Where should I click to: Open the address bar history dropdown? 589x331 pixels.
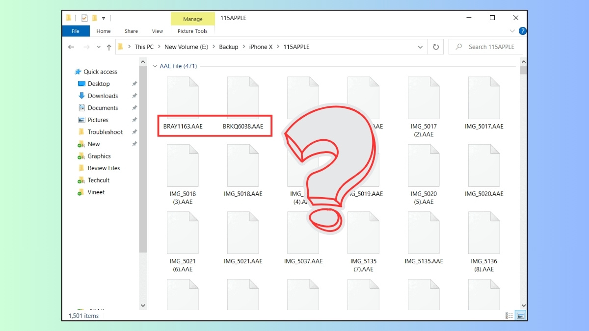tap(420, 47)
